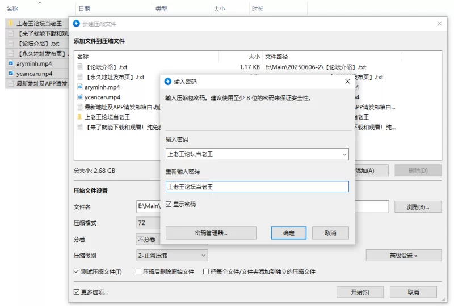Click the 重新输入密码 input field
This screenshot has width=454, height=306.
pyautogui.click(x=257, y=186)
